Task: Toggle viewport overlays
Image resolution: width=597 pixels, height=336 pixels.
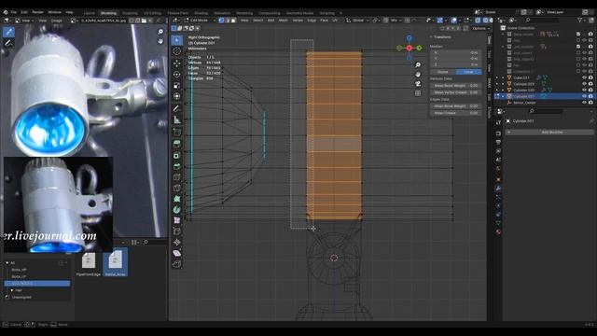Action: [454, 21]
